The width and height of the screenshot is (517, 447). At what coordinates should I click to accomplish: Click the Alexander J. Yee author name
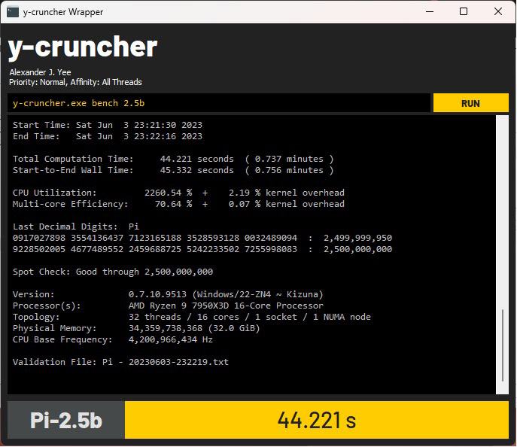40,72
